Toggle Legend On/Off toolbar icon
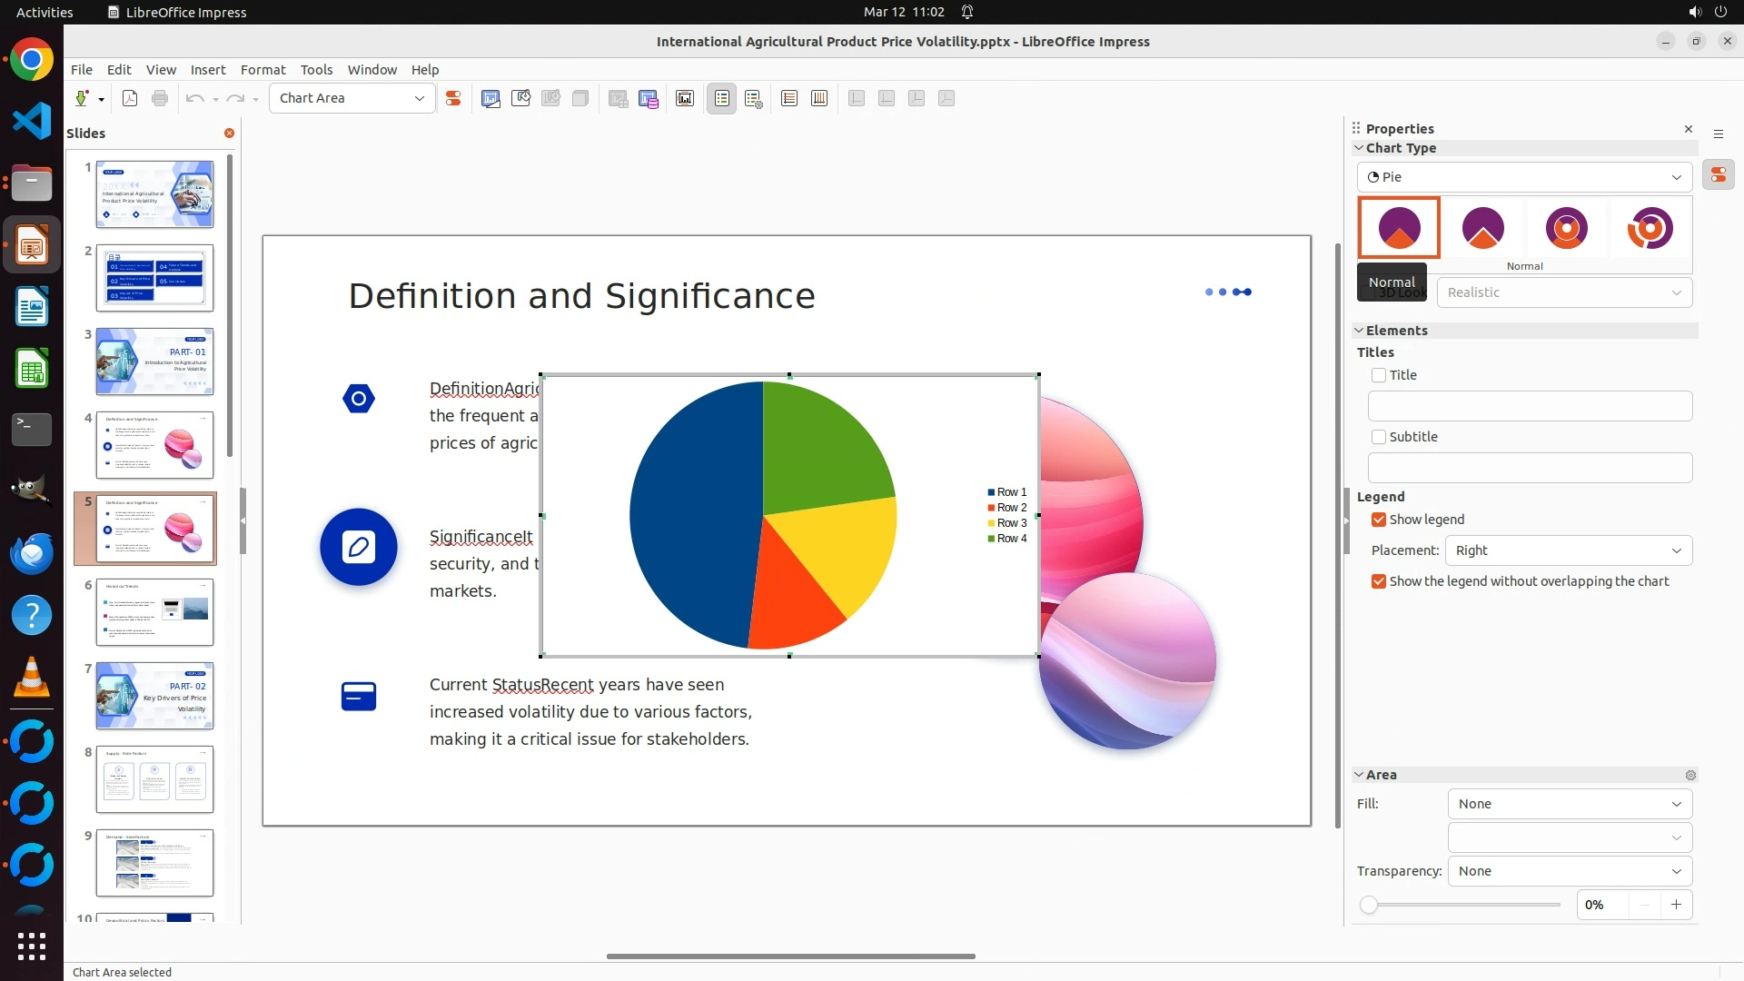 point(722,99)
